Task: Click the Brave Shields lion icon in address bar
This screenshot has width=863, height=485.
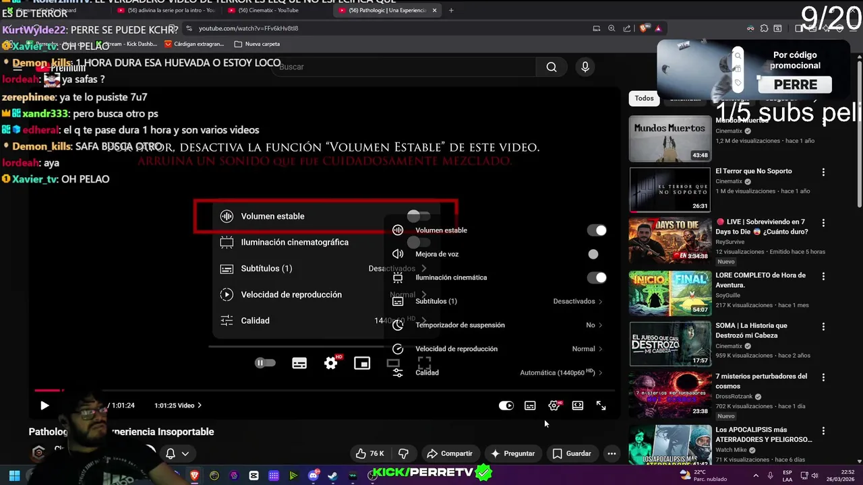Action: (644, 28)
